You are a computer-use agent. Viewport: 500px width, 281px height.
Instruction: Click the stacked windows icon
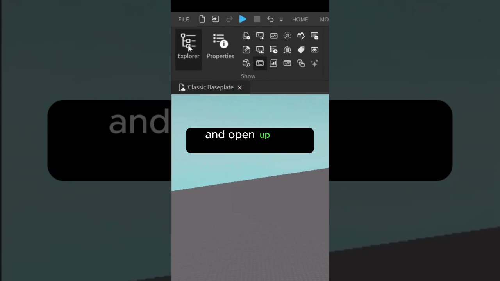click(x=301, y=63)
